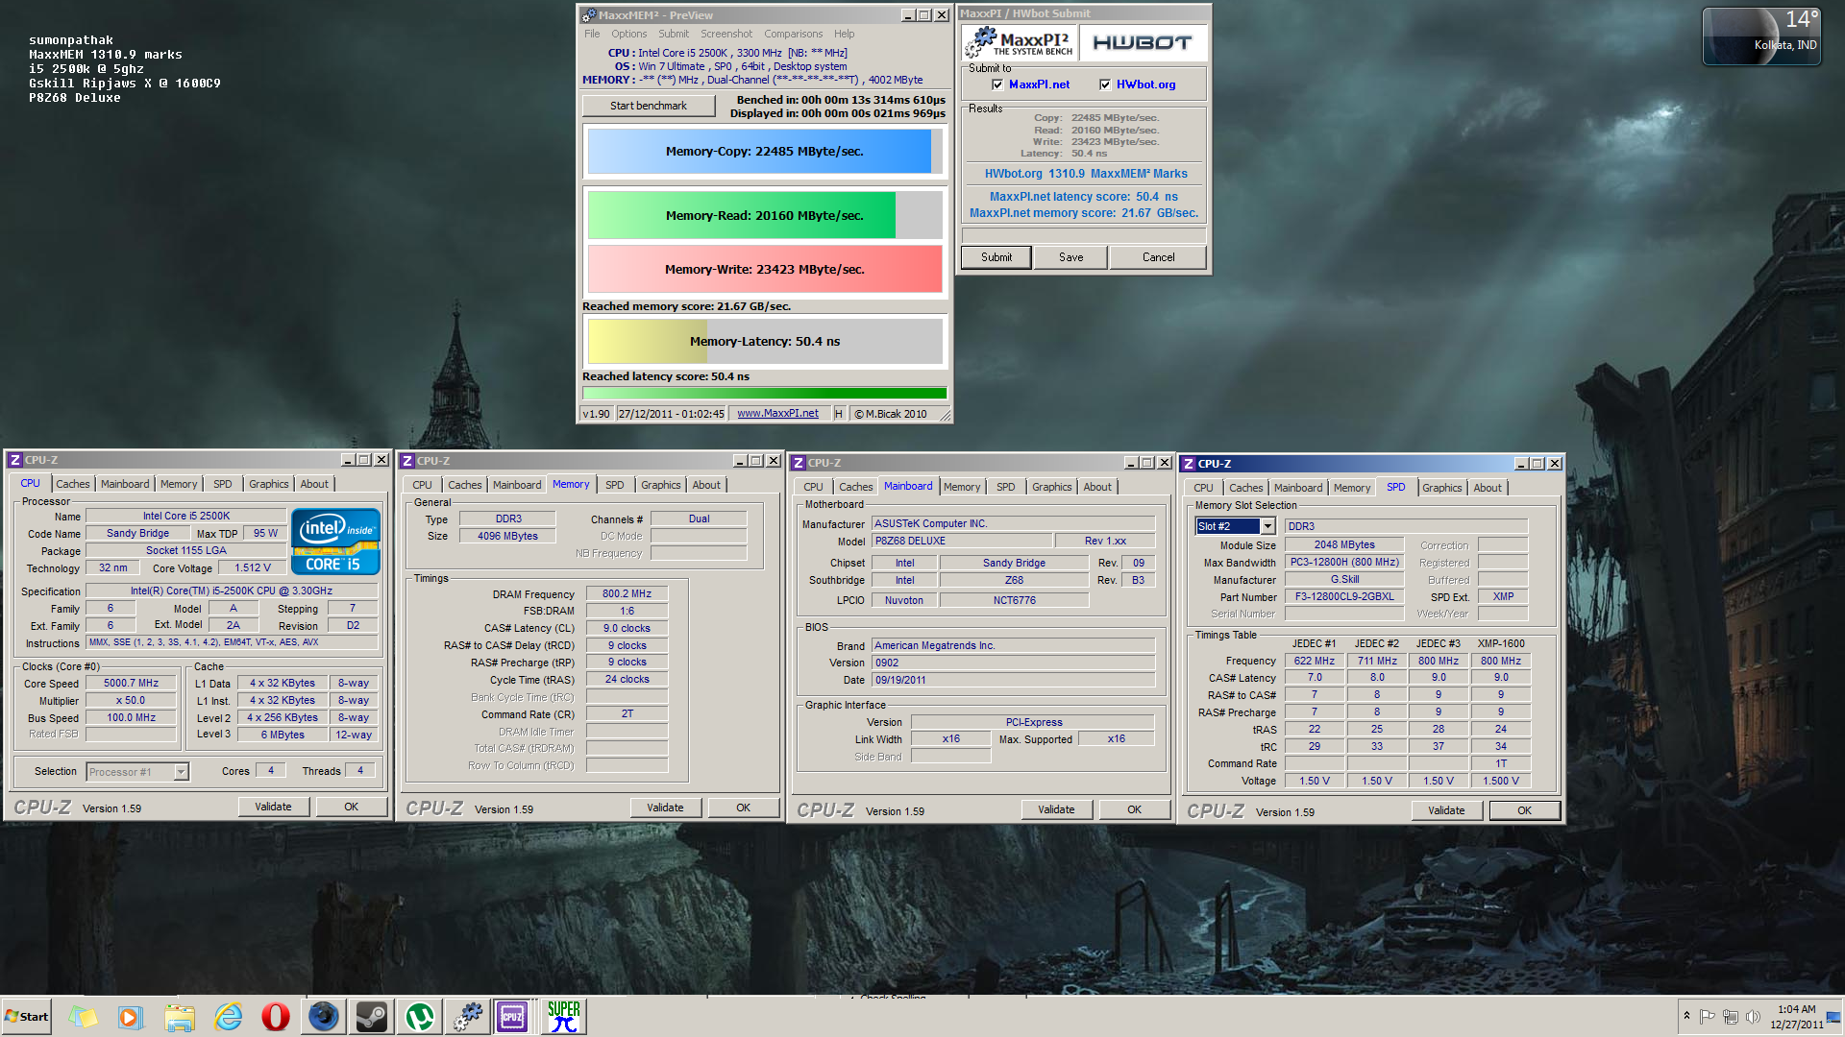Viewport: 1845px width, 1037px height.
Task: Switch to the blue globe browser taskbar icon
Action: (x=324, y=1017)
